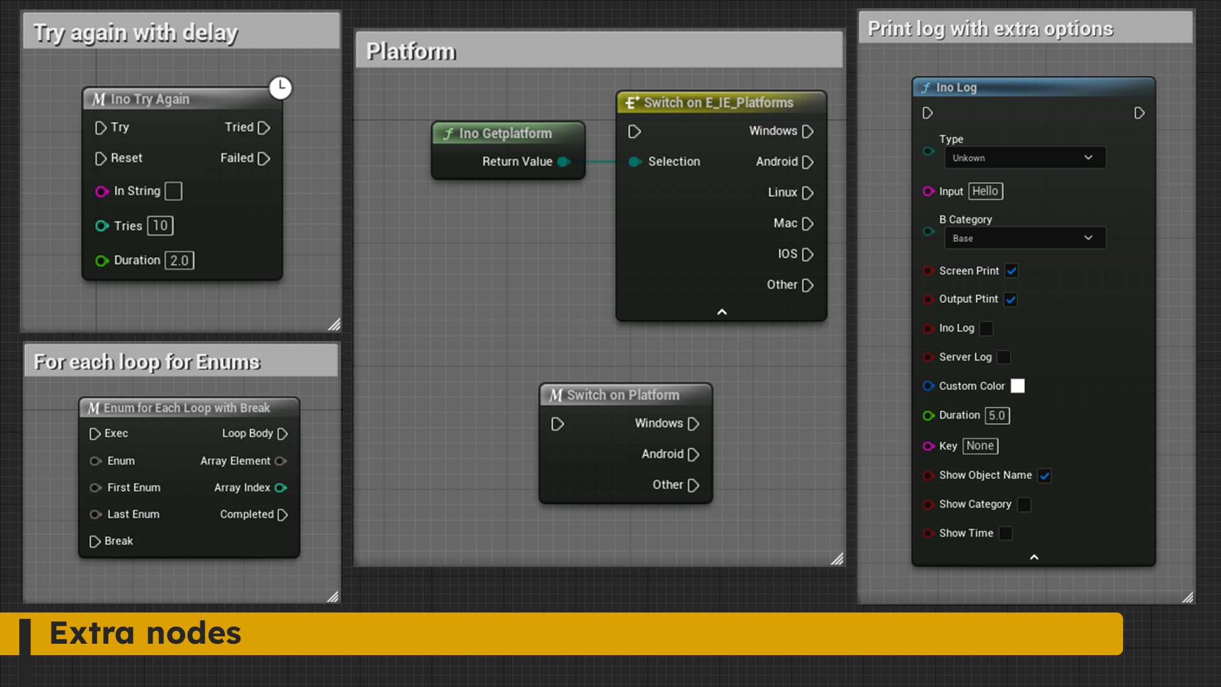Click the clock icon on Ino Try Again node
Screen dimensions: 1221x687
coord(280,88)
